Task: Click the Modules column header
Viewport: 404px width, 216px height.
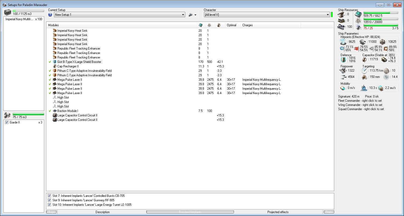Action: click(x=122, y=25)
